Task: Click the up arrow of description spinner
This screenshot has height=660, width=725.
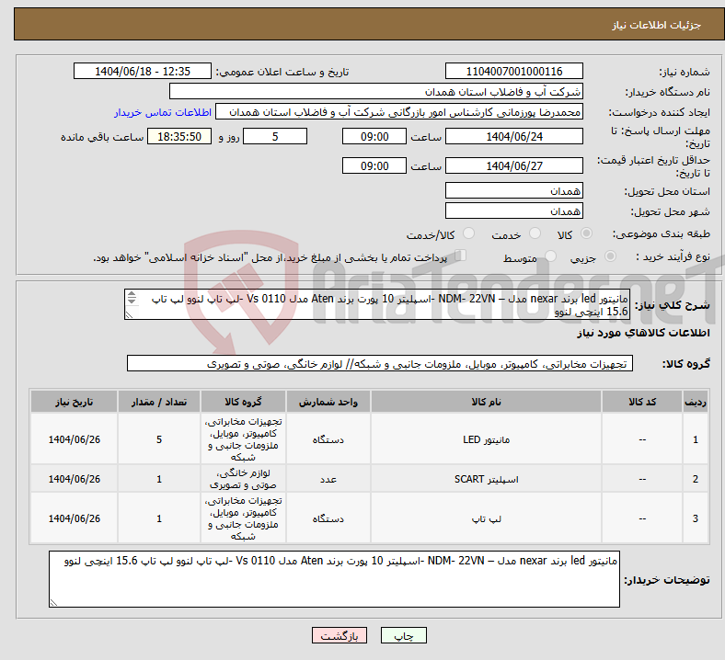Action: [132, 294]
